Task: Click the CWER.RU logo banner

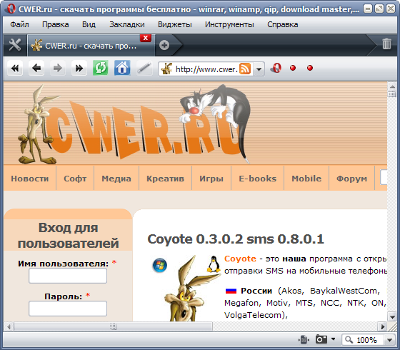Action: click(135, 124)
